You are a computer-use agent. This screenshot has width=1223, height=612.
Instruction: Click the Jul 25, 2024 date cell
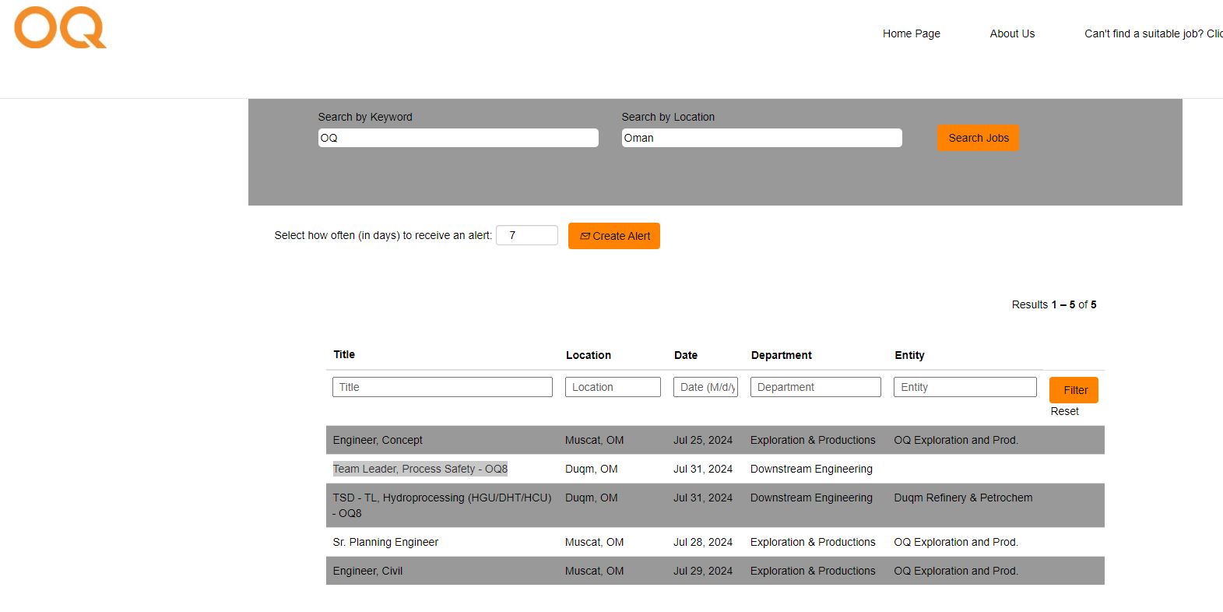703,440
